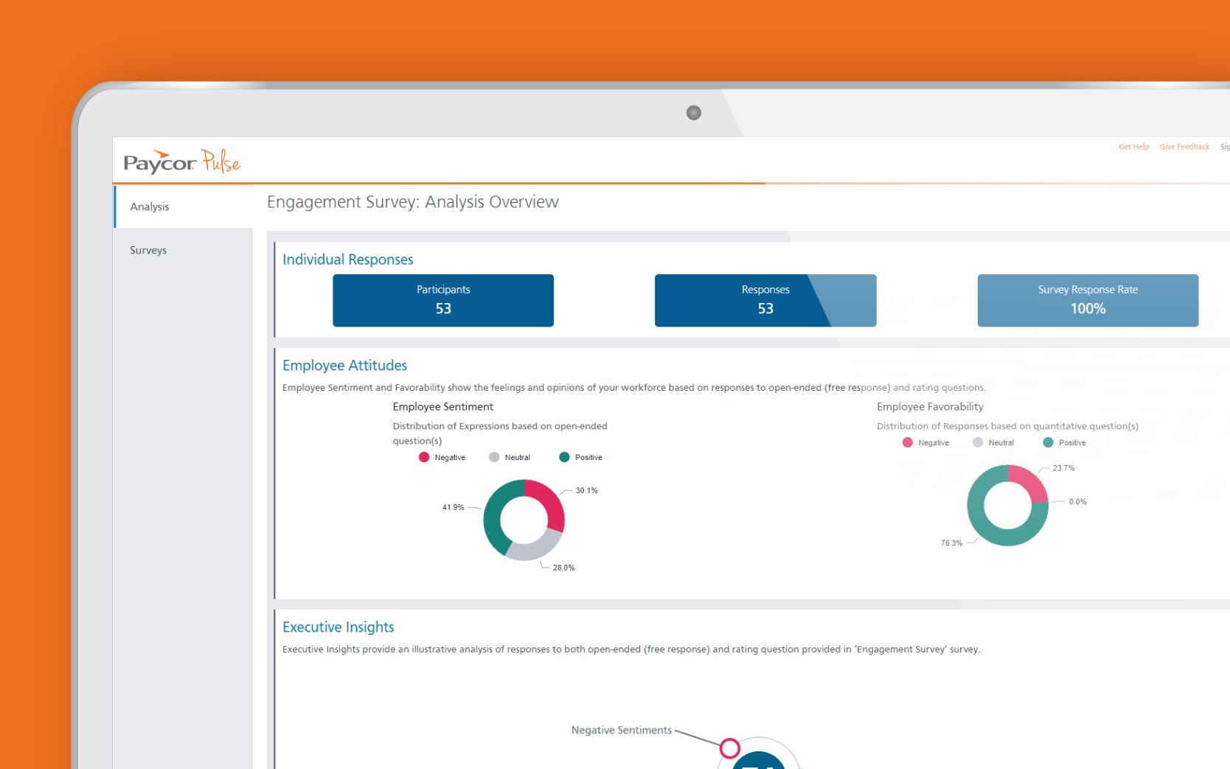The height and width of the screenshot is (769, 1230).
Task: Click the 23.7% label on Favorability chart
Action: click(x=1063, y=468)
